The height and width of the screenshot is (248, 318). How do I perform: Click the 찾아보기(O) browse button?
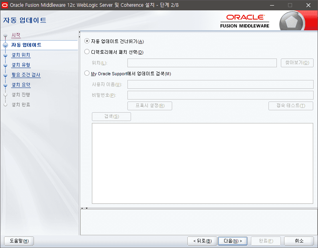pos(297,63)
